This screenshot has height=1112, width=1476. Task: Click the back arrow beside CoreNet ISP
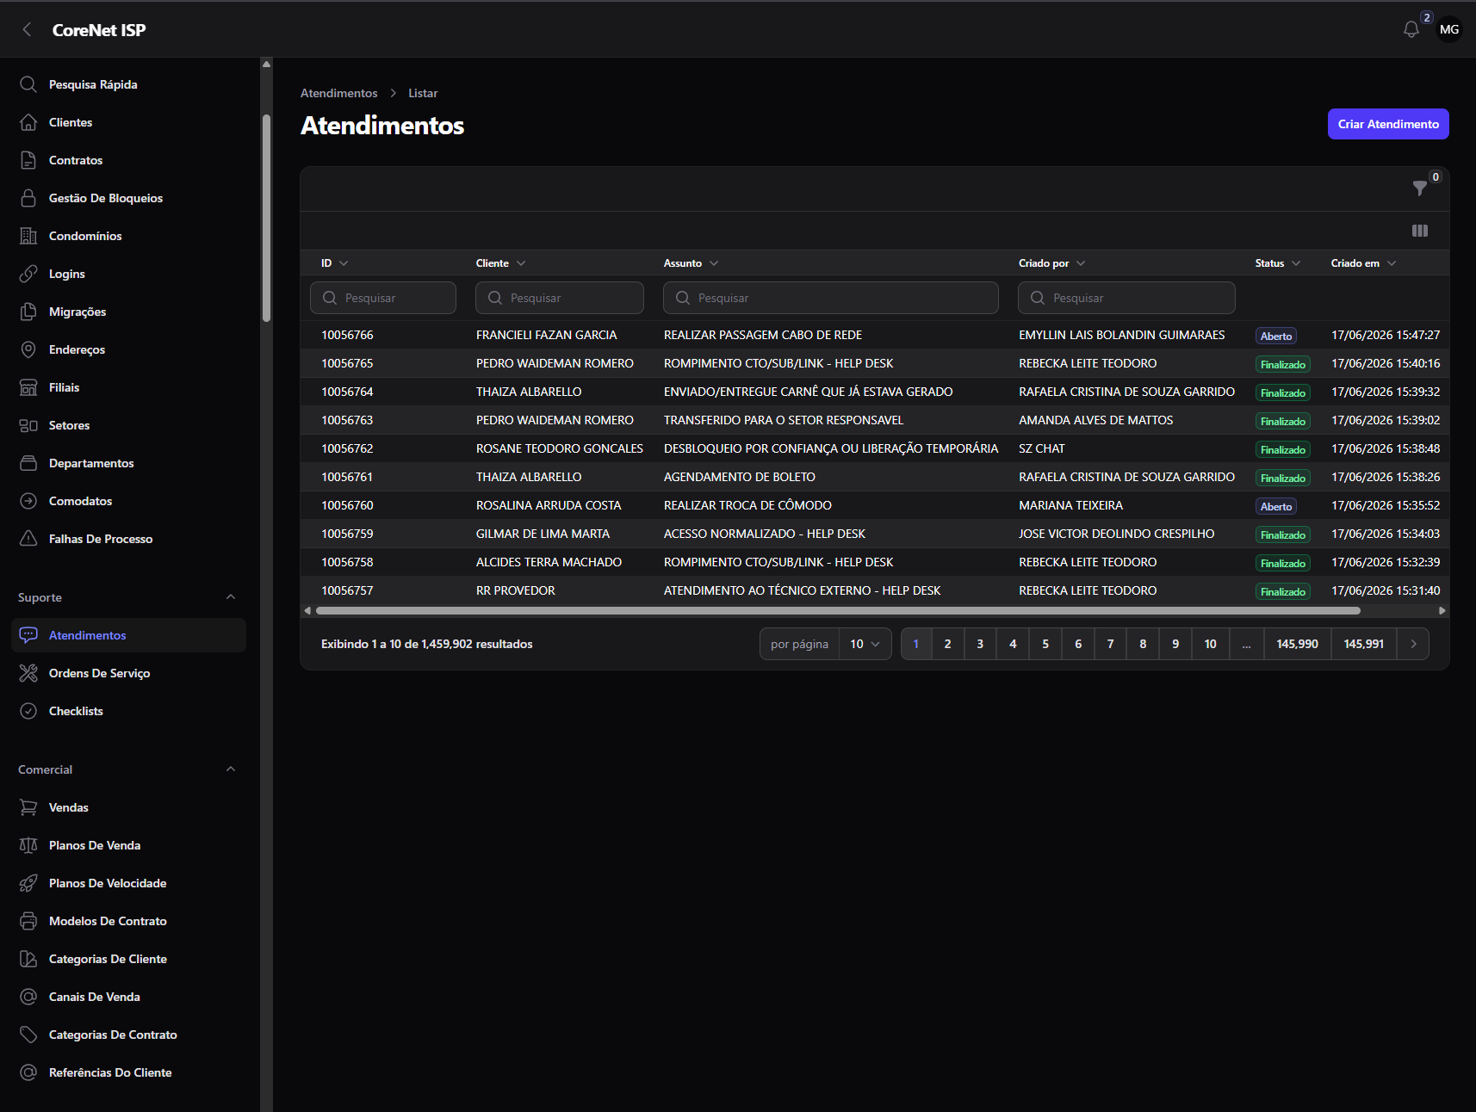click(x=27, y=29)
